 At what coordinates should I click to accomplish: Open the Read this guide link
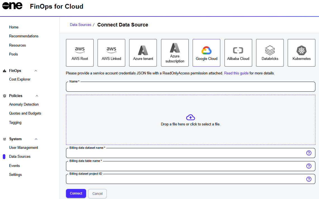236,73
